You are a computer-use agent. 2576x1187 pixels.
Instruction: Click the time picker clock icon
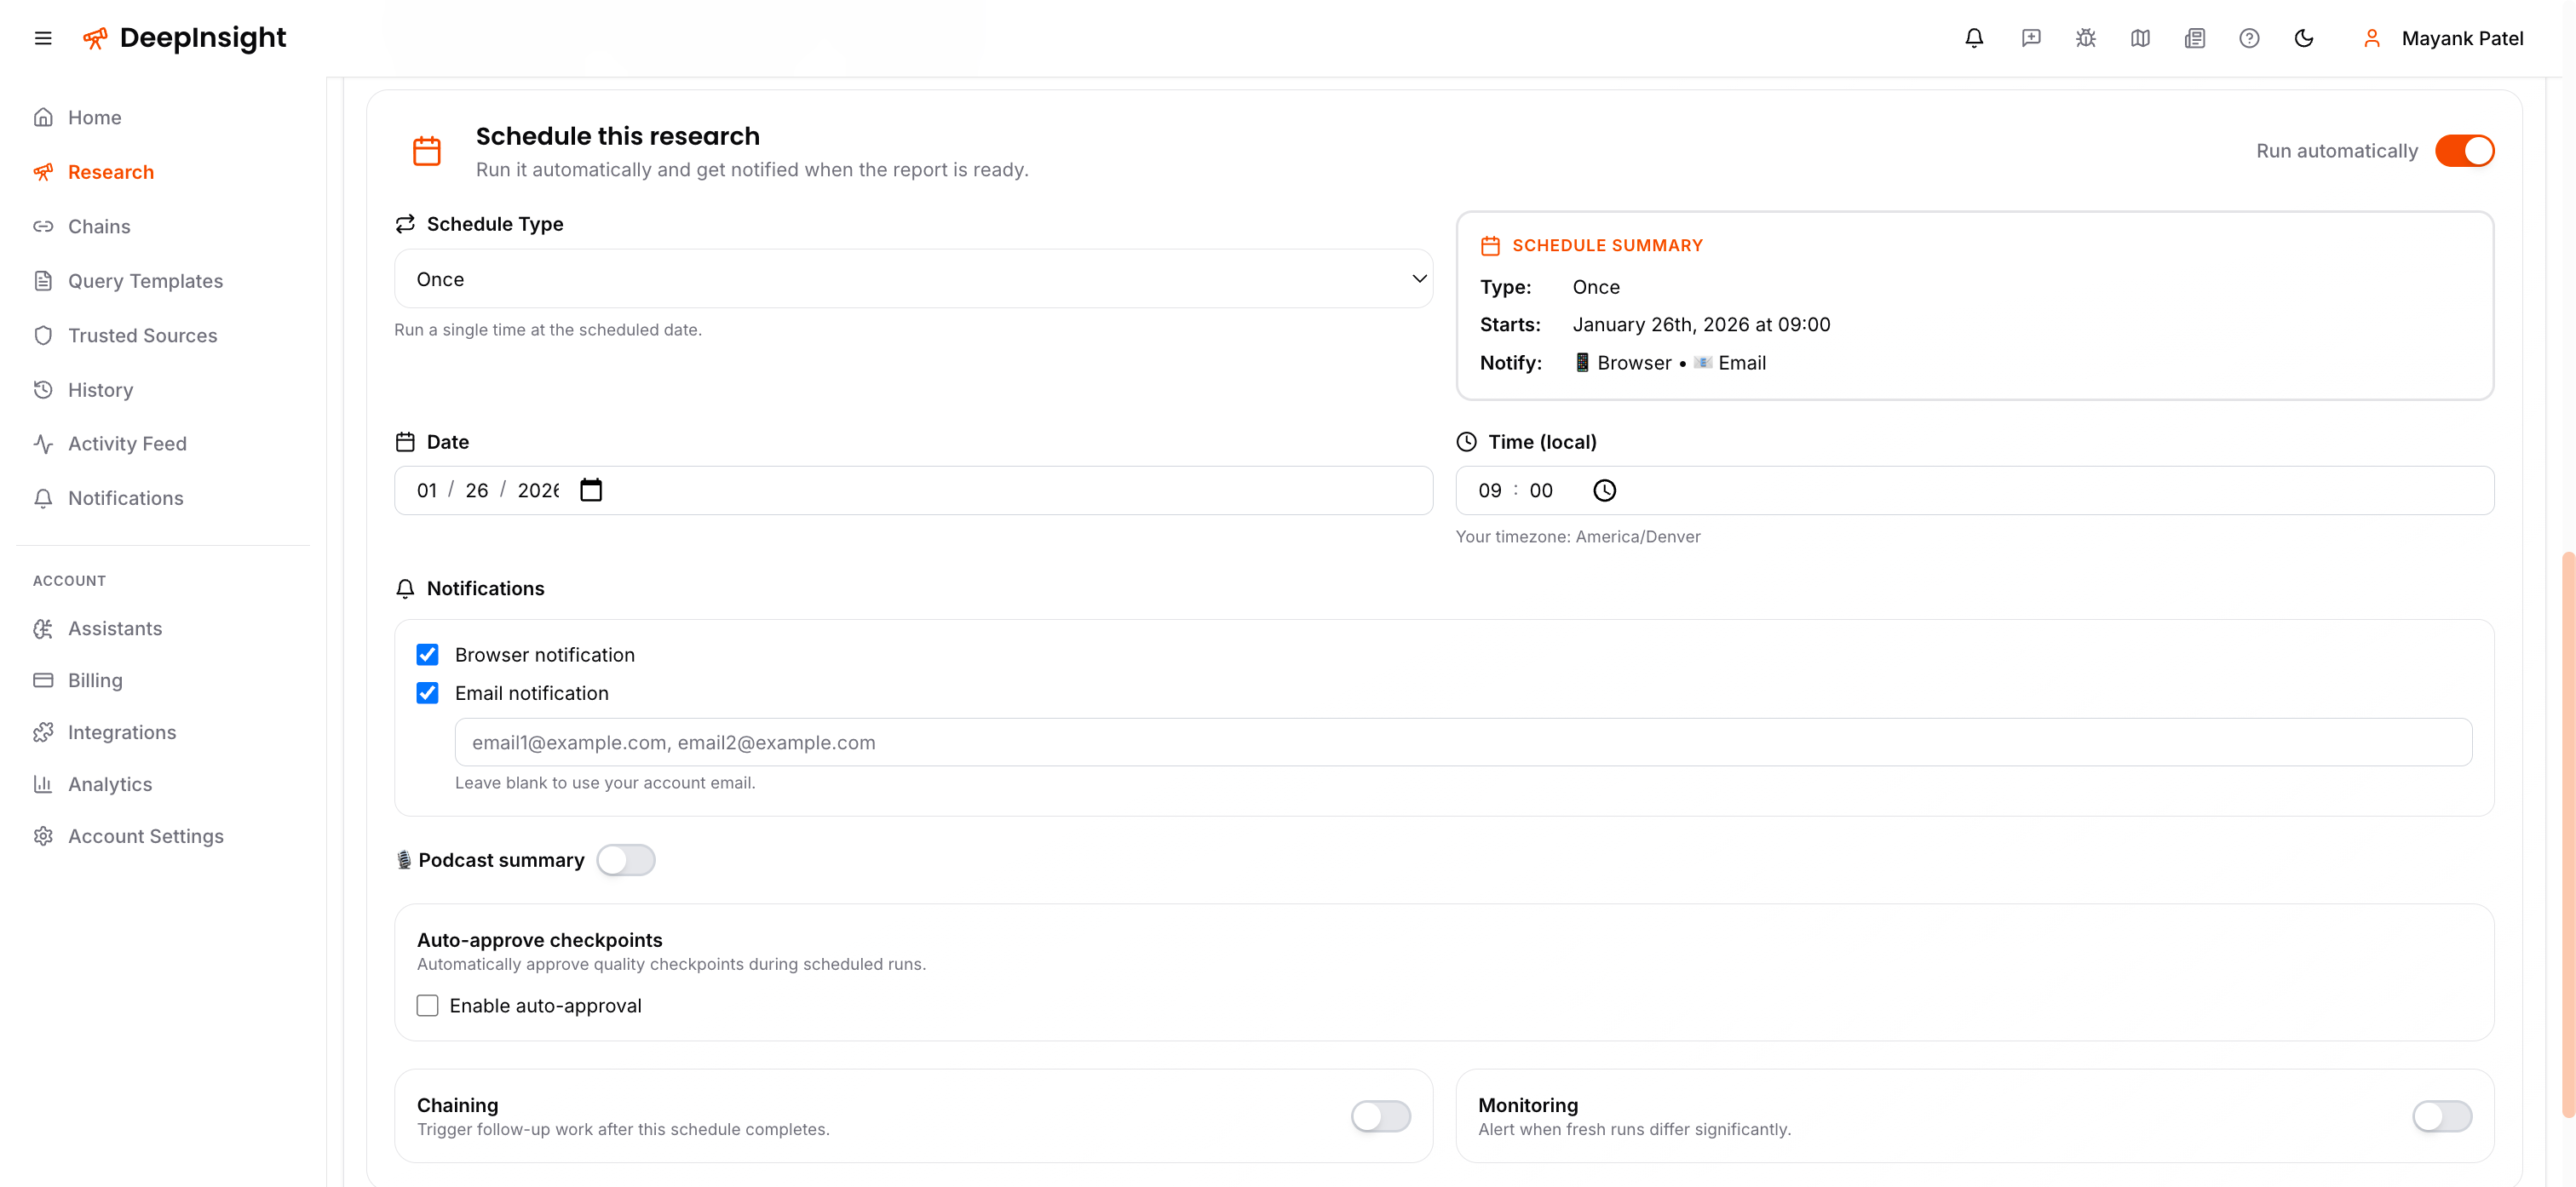click(x=1604, y=490)
